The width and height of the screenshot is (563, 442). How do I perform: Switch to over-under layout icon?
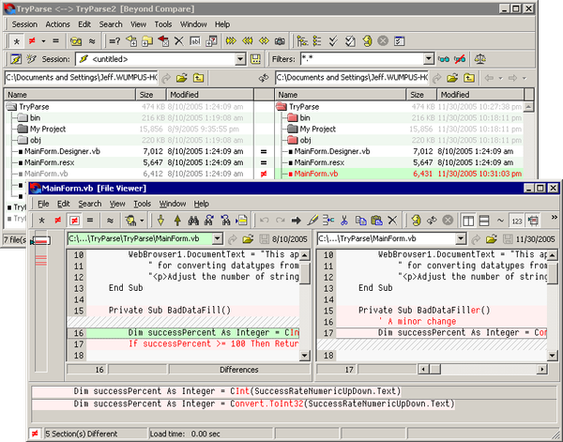(484, 221)
